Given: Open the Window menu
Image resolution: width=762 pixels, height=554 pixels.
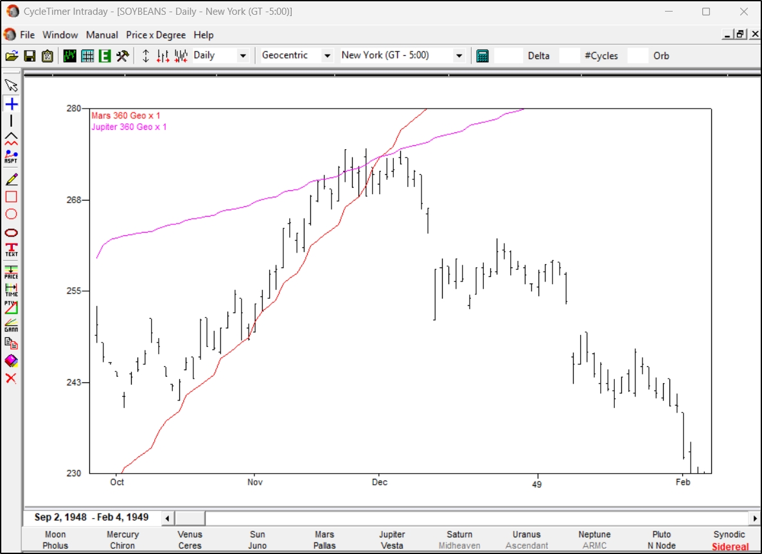Looking at the screenshot, I should (59, 35).
